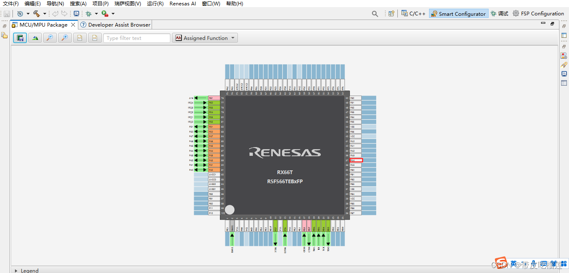Open the 项目(P) menu

100,3
